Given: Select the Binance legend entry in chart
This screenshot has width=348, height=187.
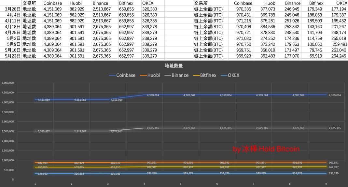Looking at the screenshot, I should (x=176, y=75).
